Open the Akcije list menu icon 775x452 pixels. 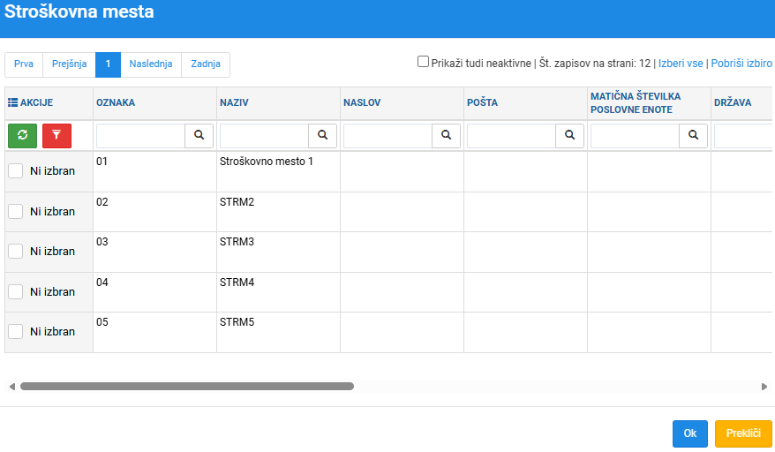(x=13, y=102)
